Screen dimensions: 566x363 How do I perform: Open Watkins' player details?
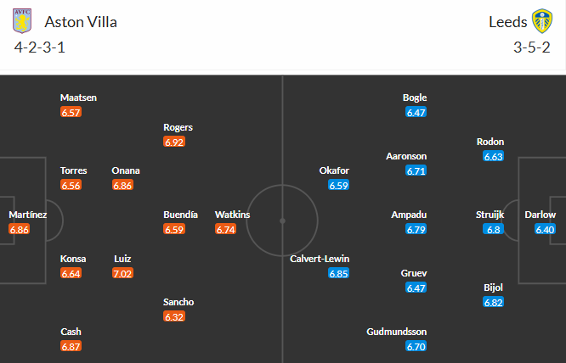tap(232, 215)
